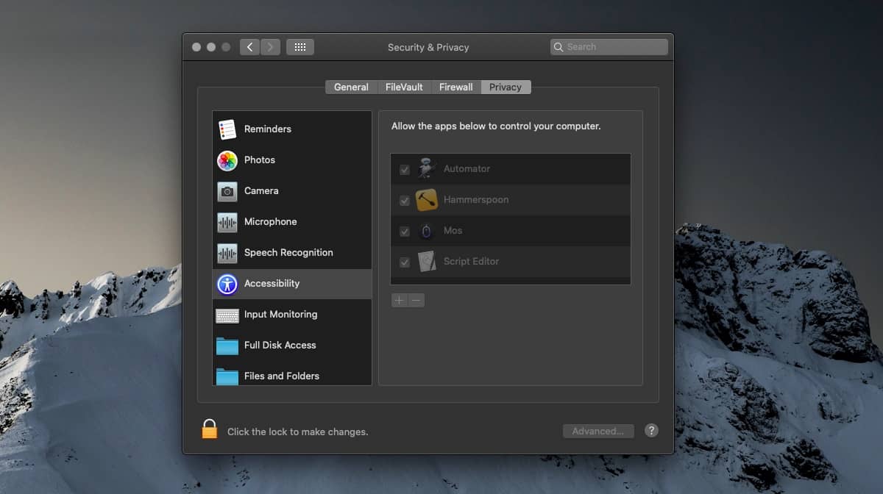Click the Automator robot app icon
Image resolution: width=883 pixels, height=494 pixels.
(427, 168)
